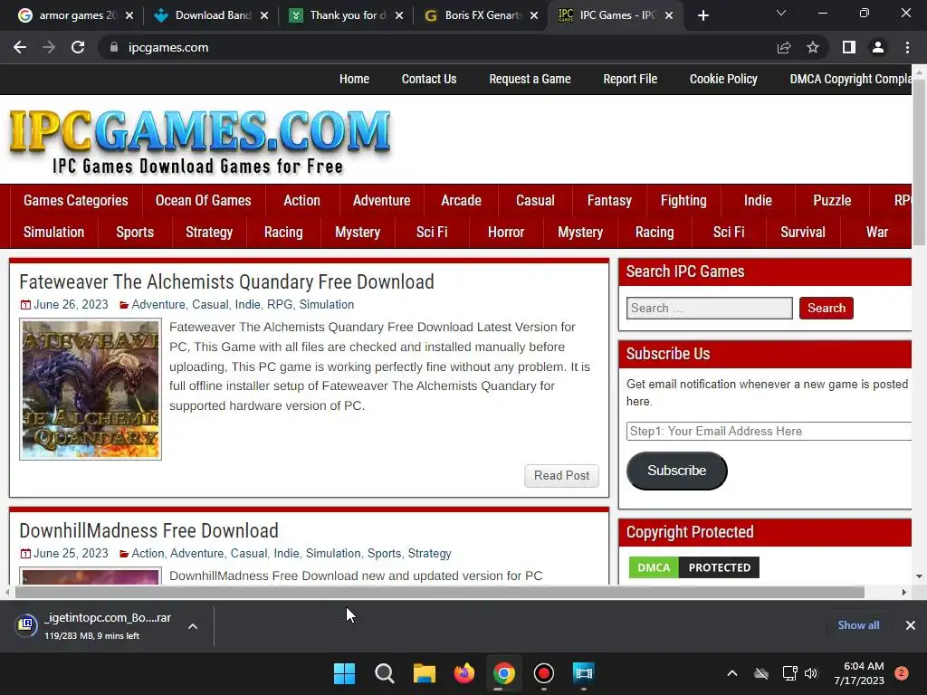The width and height of the screenshot is (927, 695).
Task: Open DownhillMadness Free Download post title
Action: 148,530
